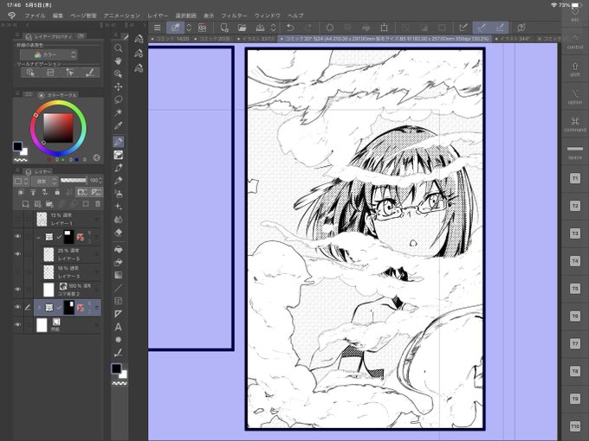The width and height of the screenshot is (589, 441).
Task: Expand the selected frame folder chevron
Action: coord(38,308)
